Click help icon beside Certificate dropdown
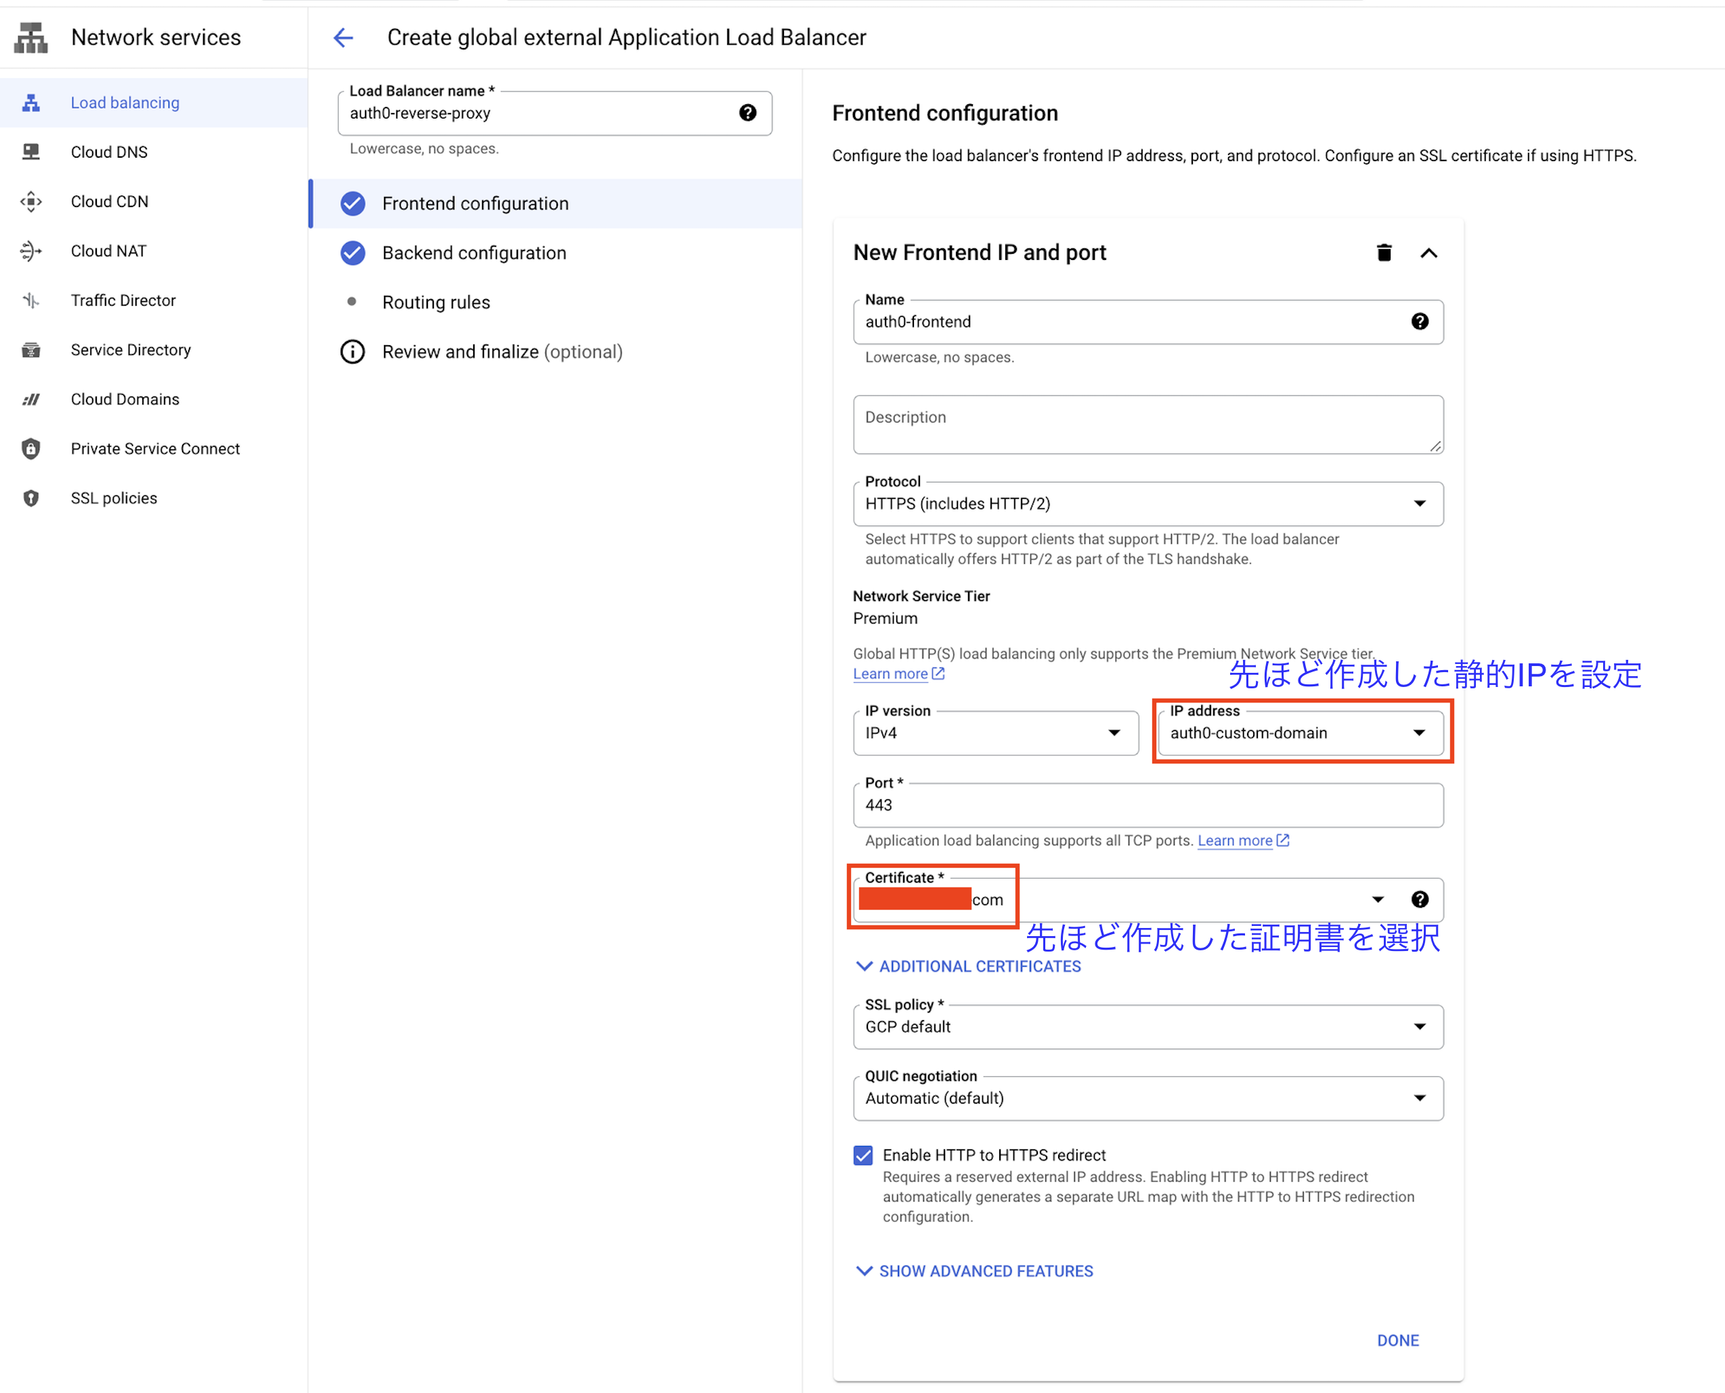1725x1393 pixels. (1419, 900)
